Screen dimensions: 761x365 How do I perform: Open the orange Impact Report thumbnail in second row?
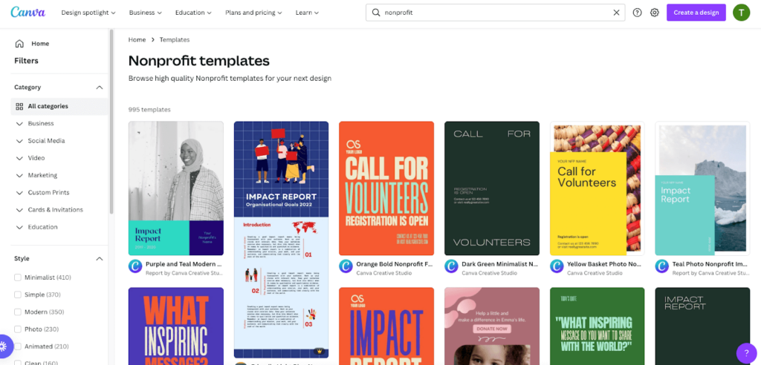click(386, 326)
